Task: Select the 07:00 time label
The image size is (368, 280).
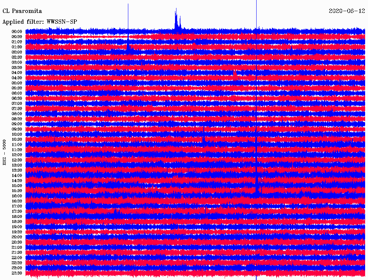Action: 17,104
